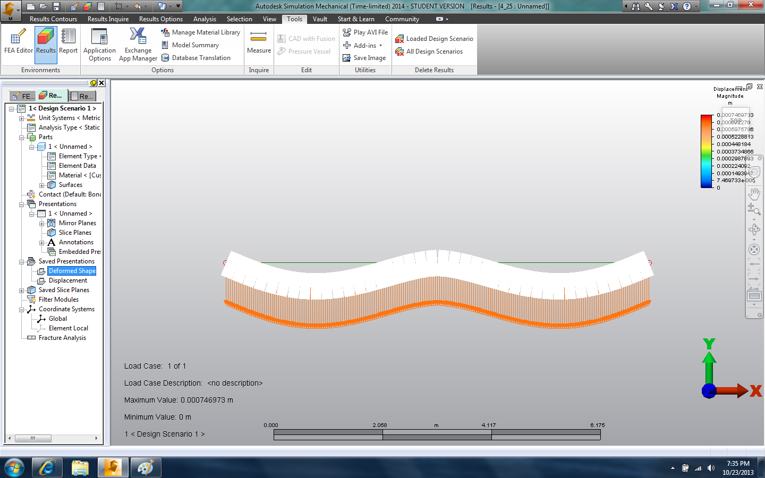Screen dimensions: 765x478
Task: Click Play AVI File
Action: pos(365,32)
